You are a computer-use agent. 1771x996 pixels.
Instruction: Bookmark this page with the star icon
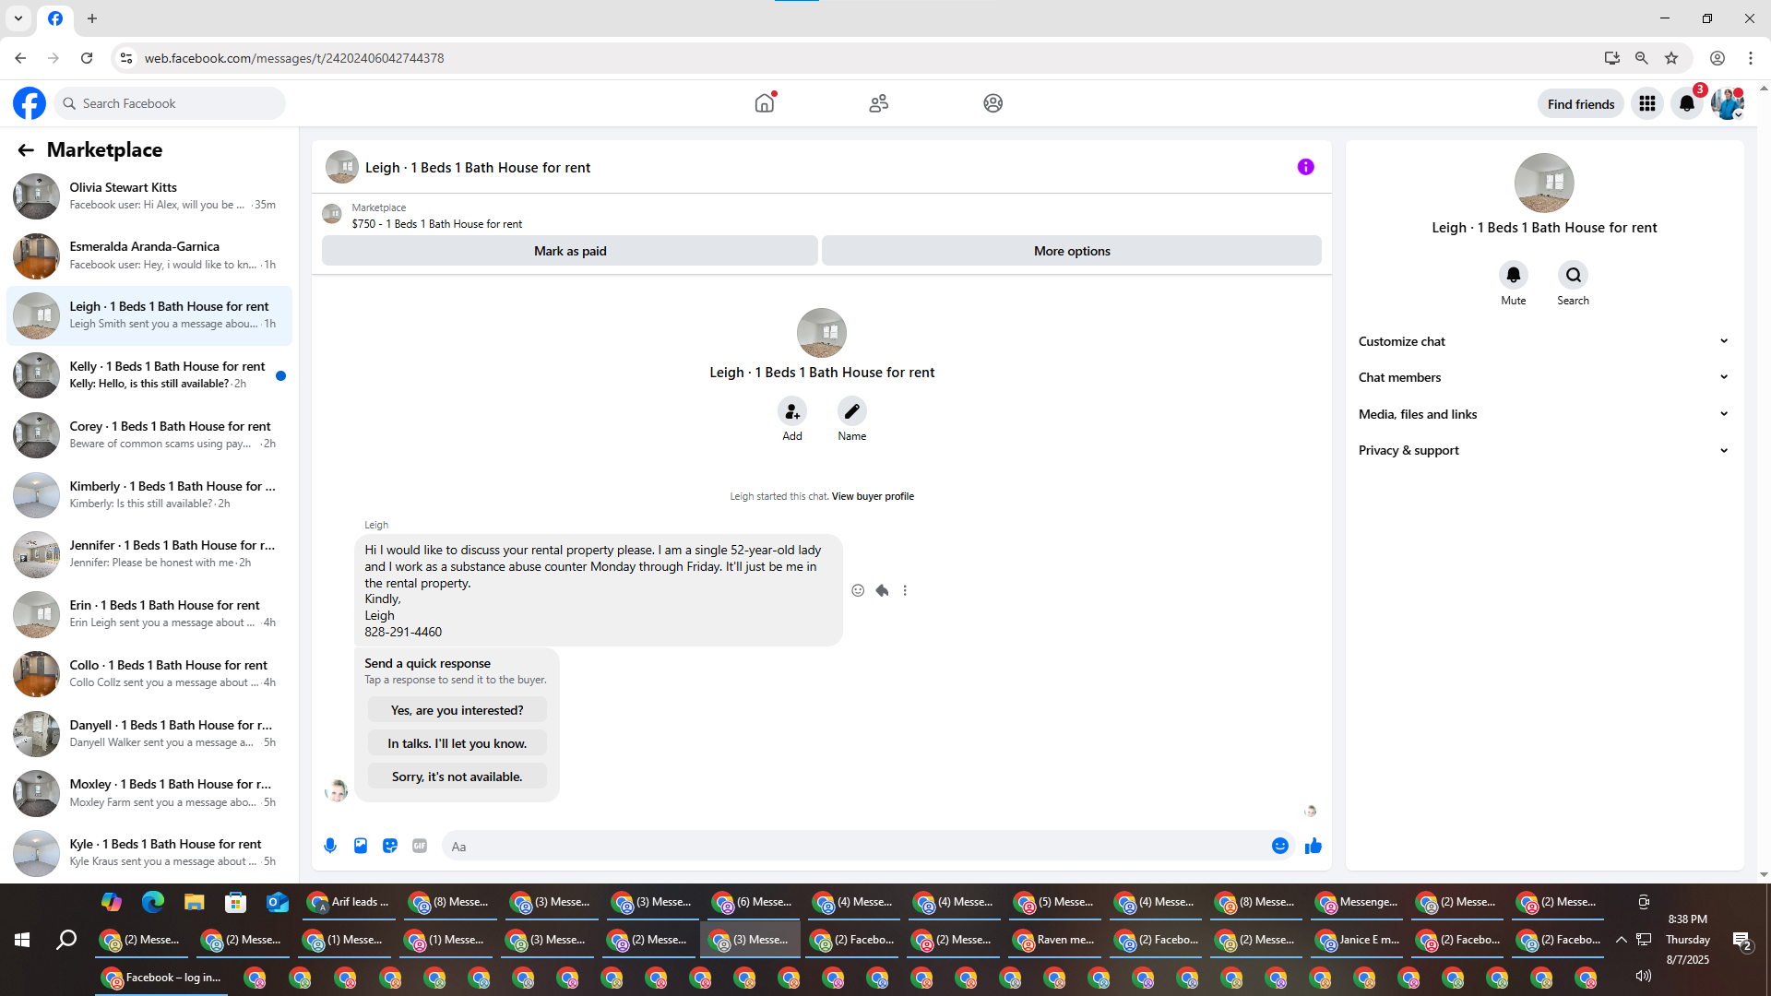[x=1671, y=58]
